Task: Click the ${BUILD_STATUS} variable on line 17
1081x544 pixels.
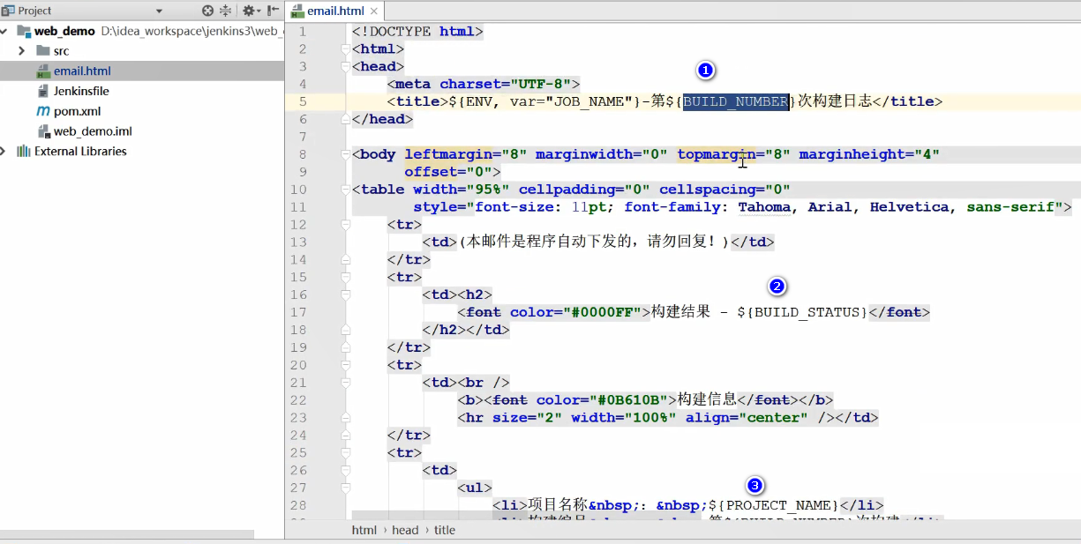Action: 802,312
